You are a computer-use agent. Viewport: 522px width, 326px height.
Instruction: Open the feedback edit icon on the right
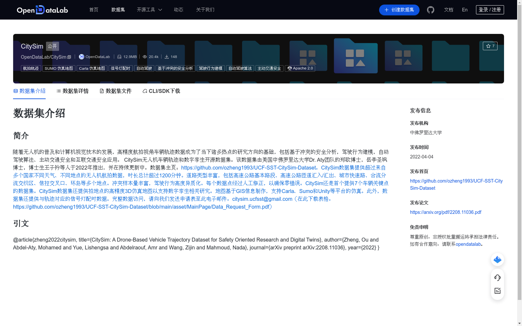pos(497,291)
